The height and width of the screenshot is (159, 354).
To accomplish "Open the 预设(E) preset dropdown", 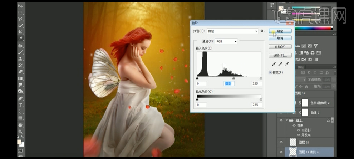I will (x=232, y=31).
